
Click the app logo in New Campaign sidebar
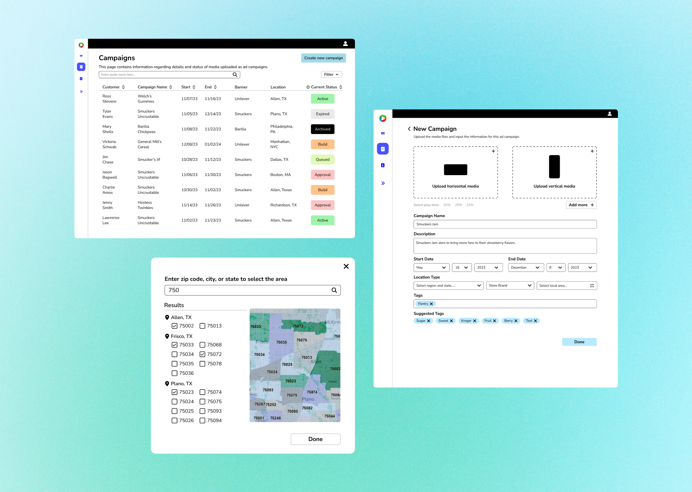(383, 118)
